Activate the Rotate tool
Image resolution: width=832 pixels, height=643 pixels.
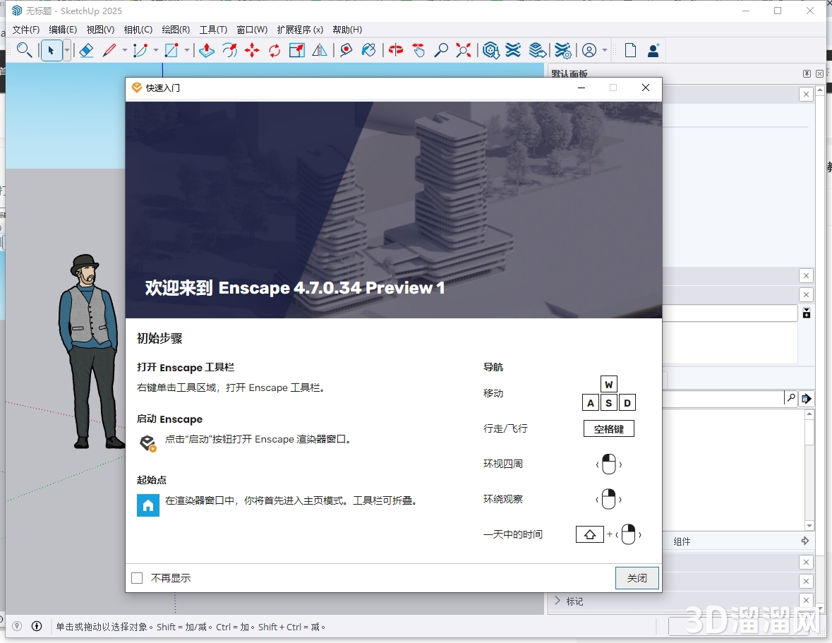point(275,50)
